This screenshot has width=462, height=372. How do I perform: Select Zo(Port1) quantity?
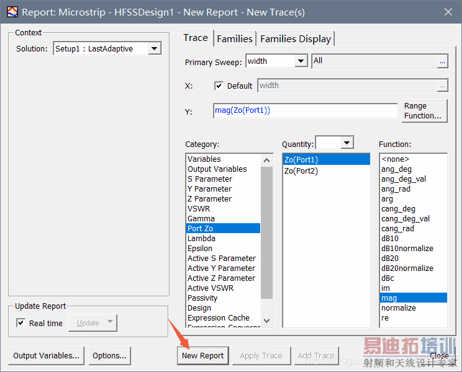click(326, 160)
